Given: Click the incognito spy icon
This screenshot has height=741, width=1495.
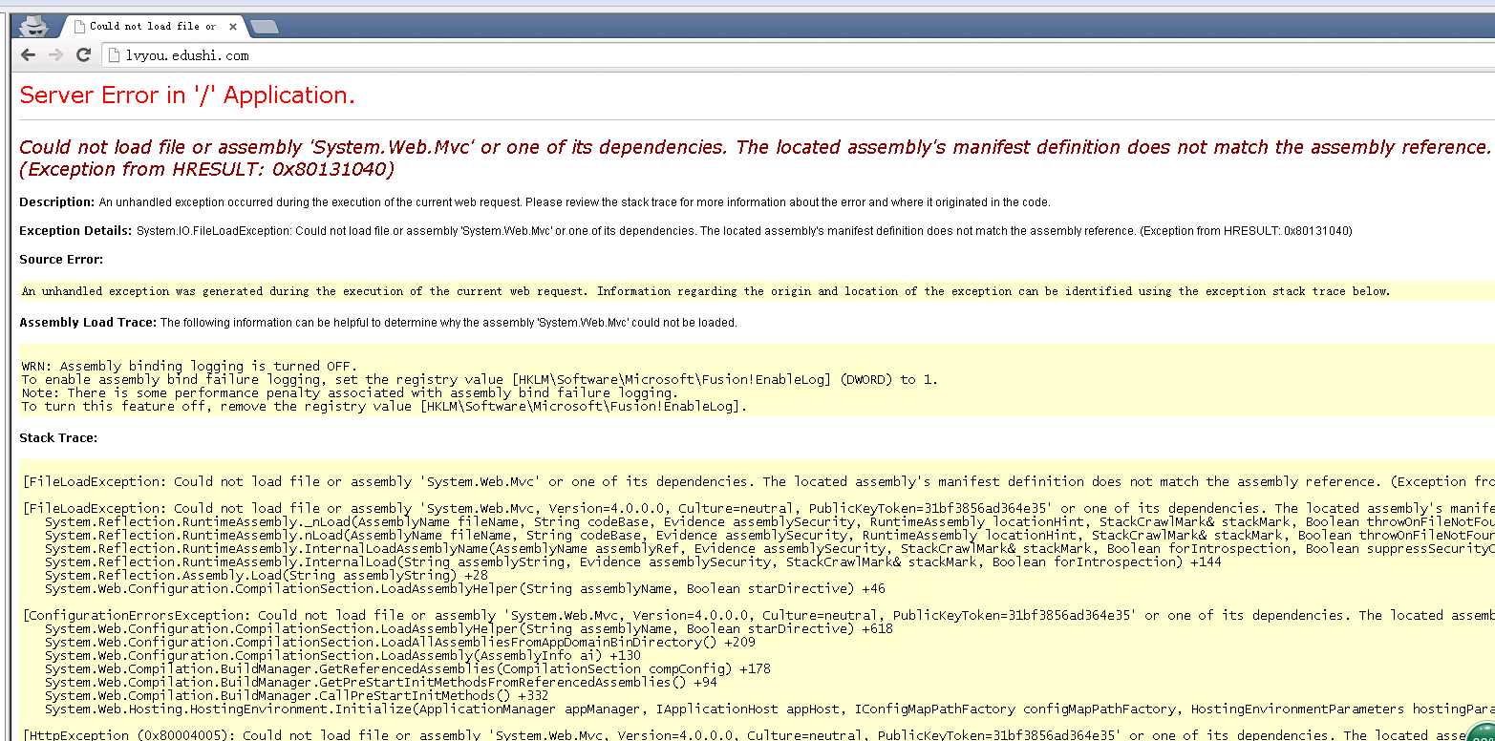Looking at the screenshot, I should click(x=32, y=26).
